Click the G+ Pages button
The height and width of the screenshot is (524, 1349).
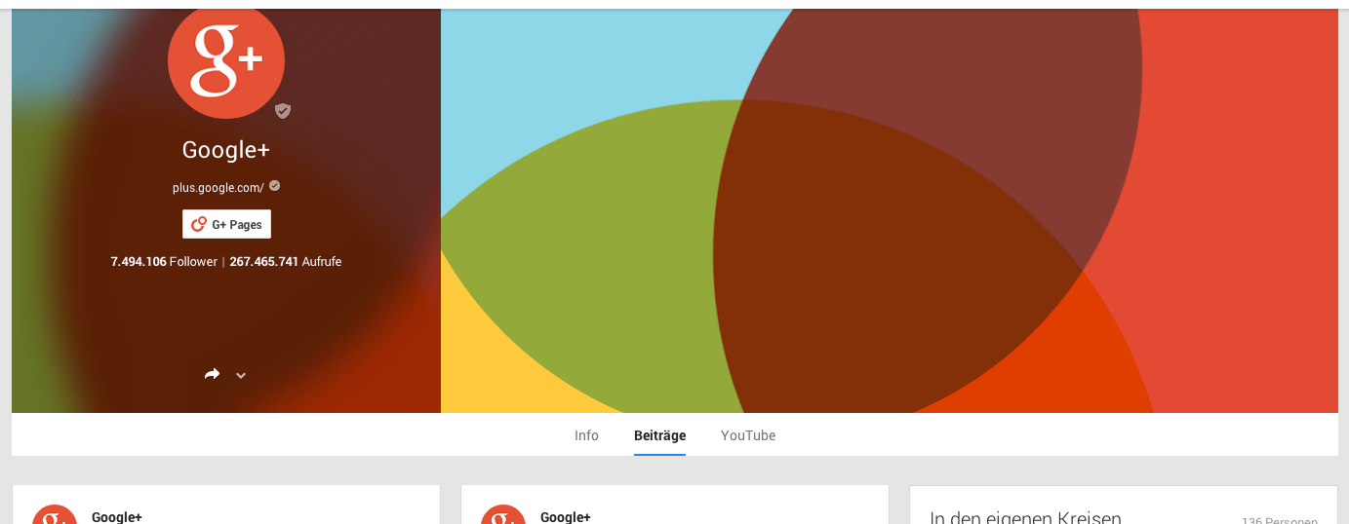pyautogui.click(x=226, y=224)
